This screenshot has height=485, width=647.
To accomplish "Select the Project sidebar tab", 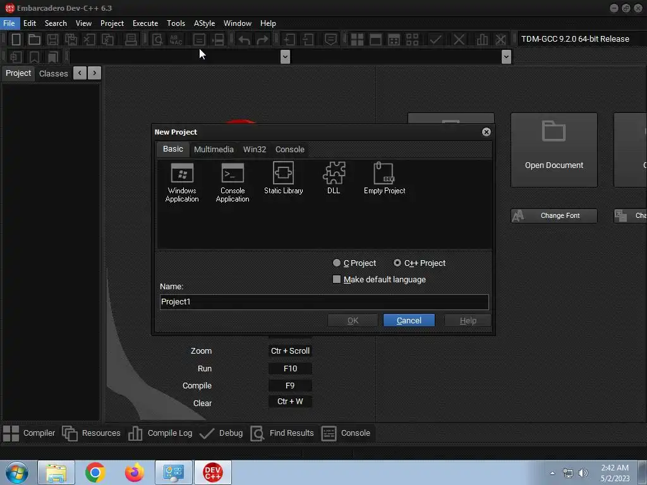I will tap(18, 73).
